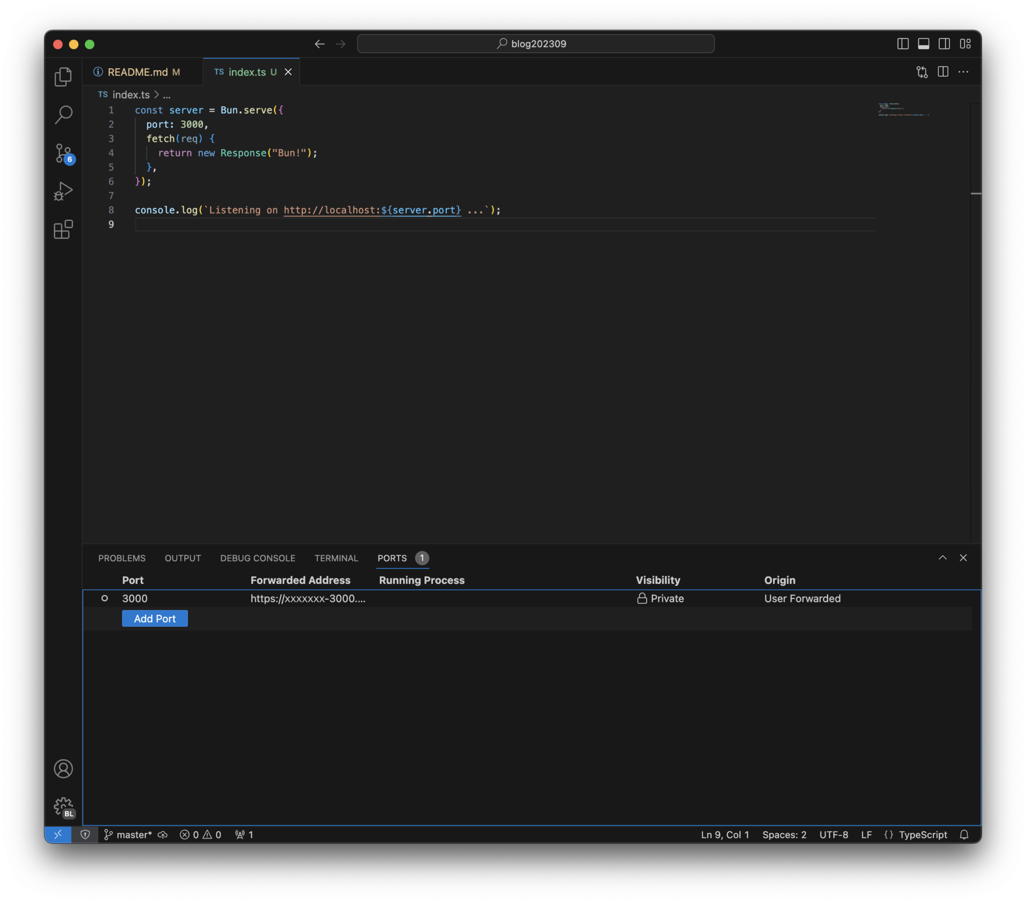Open the Run and Debug view
Image resolution: width=1026 pixels, height=902 pixels.
tap(63, 191)
